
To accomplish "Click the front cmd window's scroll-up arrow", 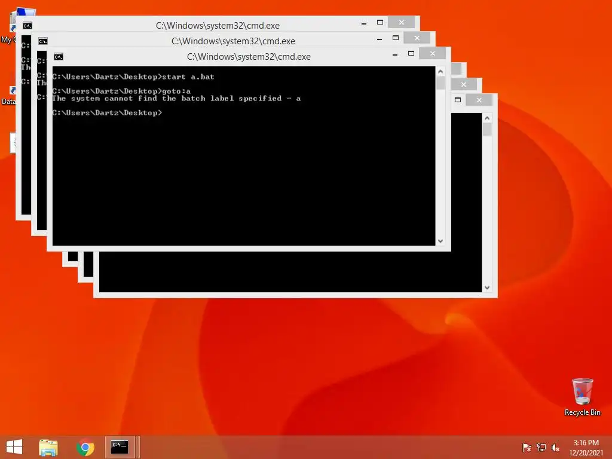I will (440, 72).
